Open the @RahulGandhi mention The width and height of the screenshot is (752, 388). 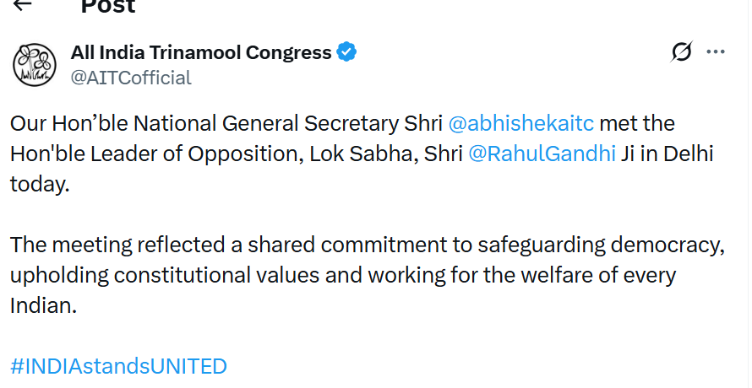pyautogui.click(x=542, y=154)
